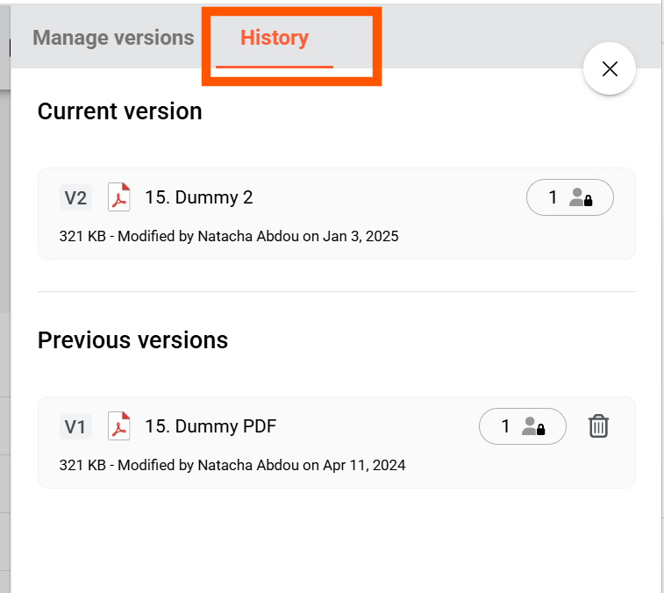Click the user lock icon on V1 row
This screenshot has height=593, width=664.
tap(533, 427)
